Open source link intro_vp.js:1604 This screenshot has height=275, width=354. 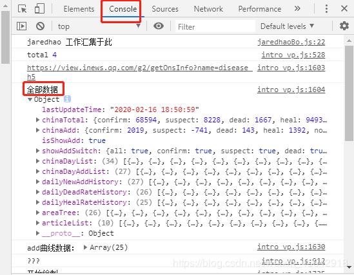[x=291, y=90]
